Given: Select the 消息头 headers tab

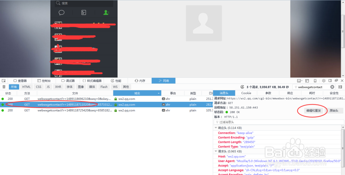Looking at the screenshot, I should [x=224, y=93].
